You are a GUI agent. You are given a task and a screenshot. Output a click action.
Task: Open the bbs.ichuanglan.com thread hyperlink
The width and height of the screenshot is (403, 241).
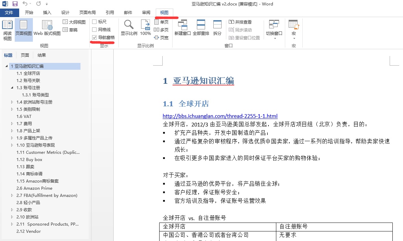(x=220, y=116)
